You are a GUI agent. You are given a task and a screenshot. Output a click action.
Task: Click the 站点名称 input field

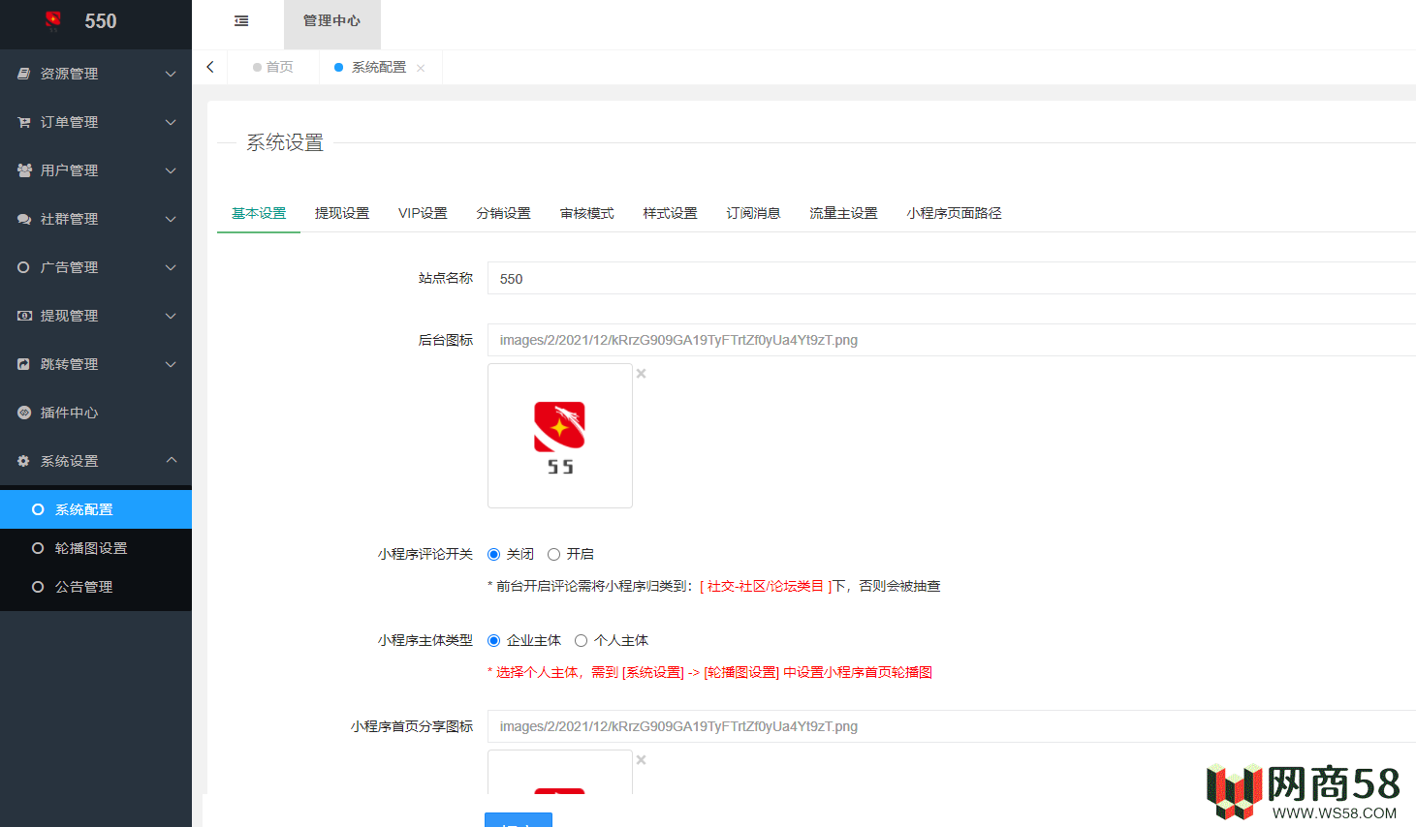(952, 278)
